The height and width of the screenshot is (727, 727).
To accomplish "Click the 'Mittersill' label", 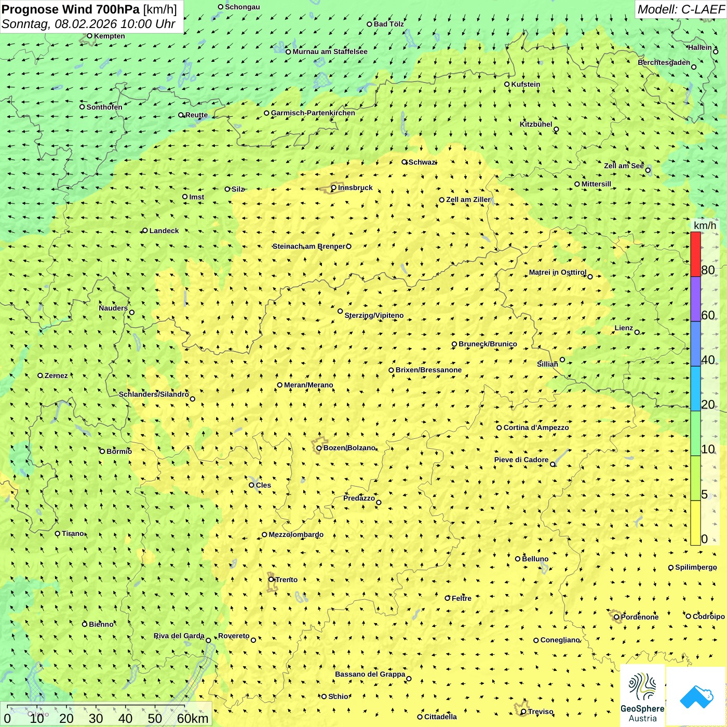I will click(596, 184).
